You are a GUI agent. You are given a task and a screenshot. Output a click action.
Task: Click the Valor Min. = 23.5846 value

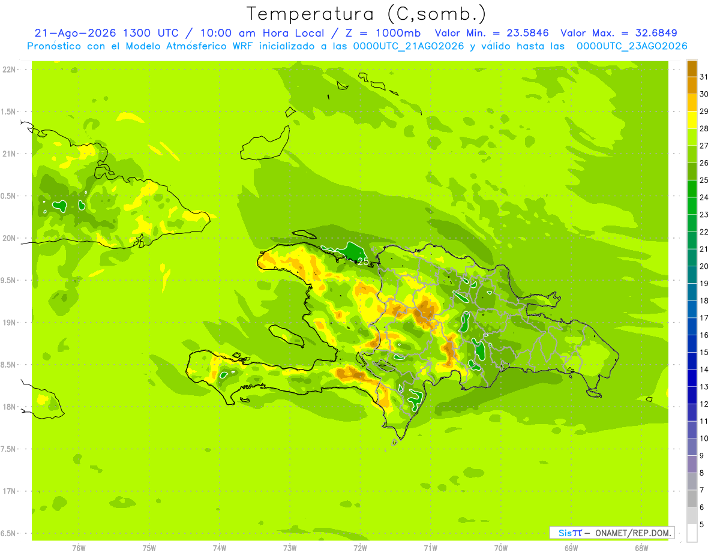pos(491,33)
